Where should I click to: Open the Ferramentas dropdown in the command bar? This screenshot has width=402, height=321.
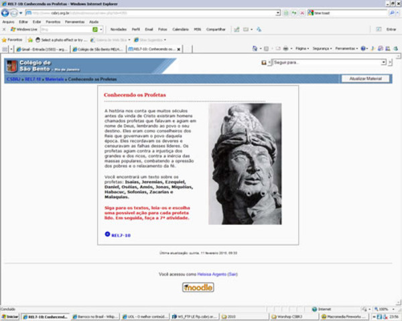(x=346, y=48)
